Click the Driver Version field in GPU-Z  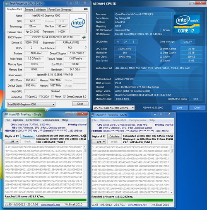tap(55, 75)
